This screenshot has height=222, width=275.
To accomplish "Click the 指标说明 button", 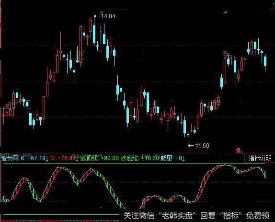I will coord(260,158).
